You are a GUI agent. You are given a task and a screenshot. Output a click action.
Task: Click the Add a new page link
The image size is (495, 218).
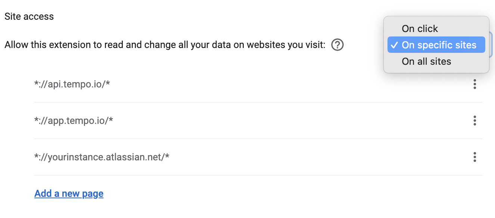point(69,193)
